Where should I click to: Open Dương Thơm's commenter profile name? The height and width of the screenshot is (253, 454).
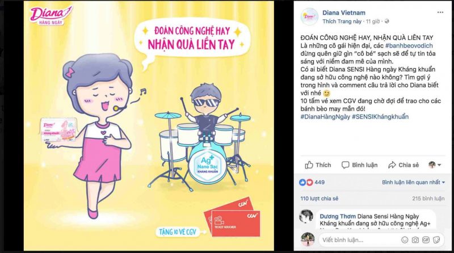(338, 216)
